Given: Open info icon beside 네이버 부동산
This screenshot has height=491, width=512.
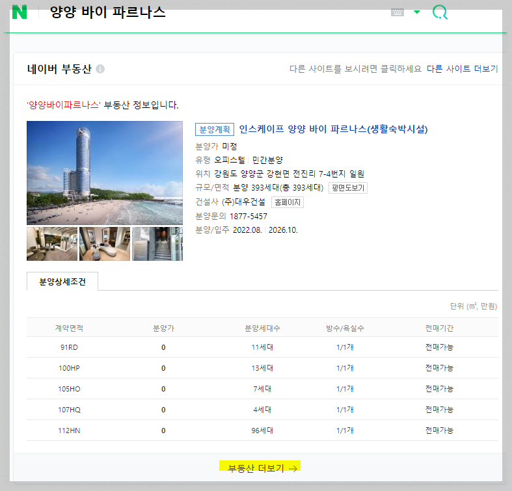Looking at the screenshot, I should point(100,69).
